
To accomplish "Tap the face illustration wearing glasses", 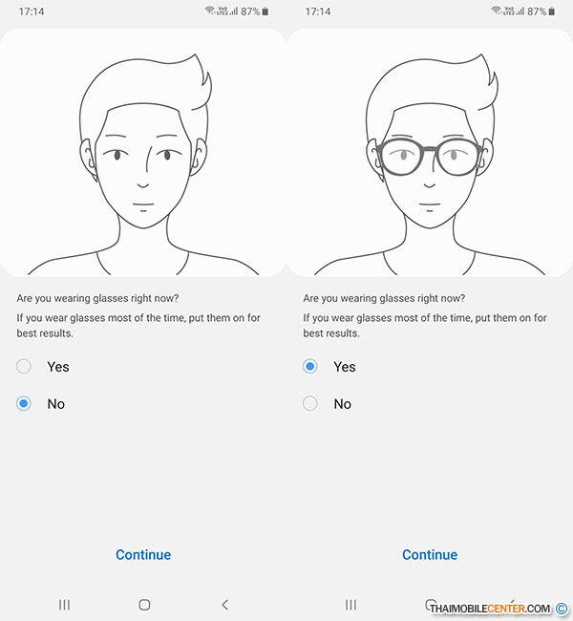I will coord(430,164).
